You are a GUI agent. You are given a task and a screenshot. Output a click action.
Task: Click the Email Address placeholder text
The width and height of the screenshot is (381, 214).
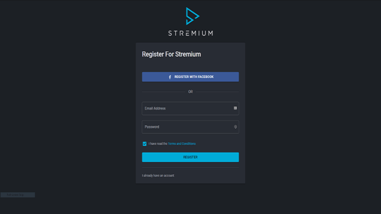(155, 109)
